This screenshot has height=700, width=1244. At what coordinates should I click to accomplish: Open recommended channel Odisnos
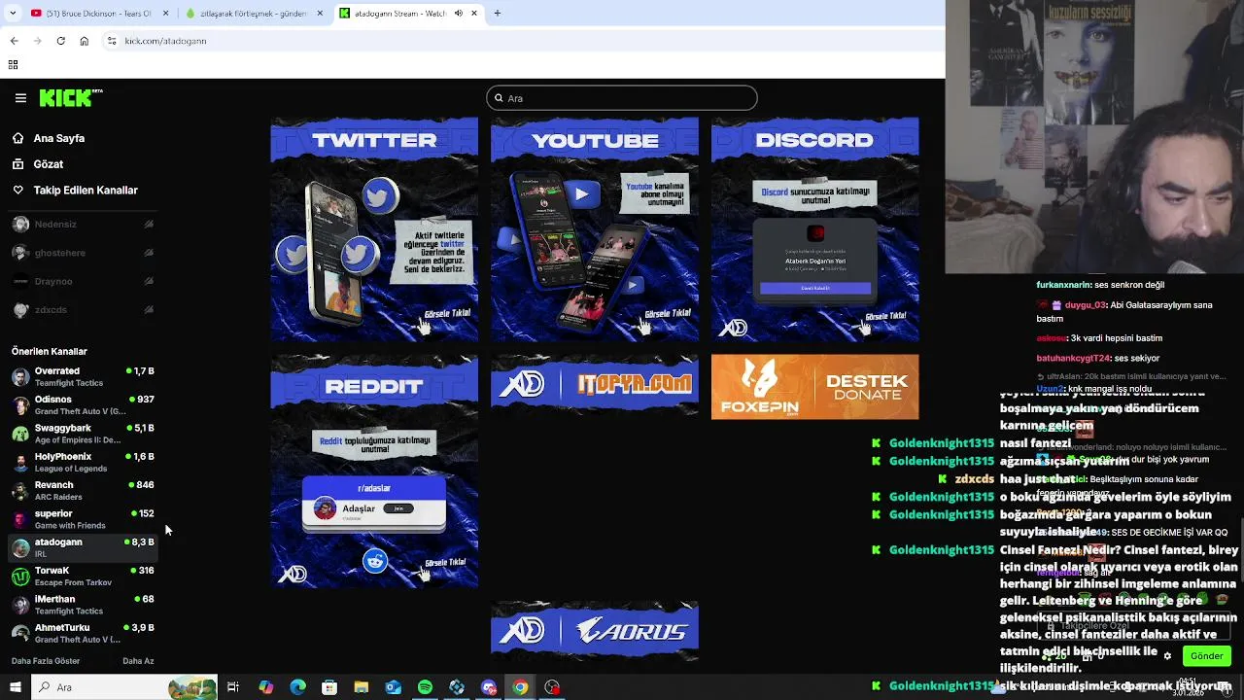coord(83,405)
